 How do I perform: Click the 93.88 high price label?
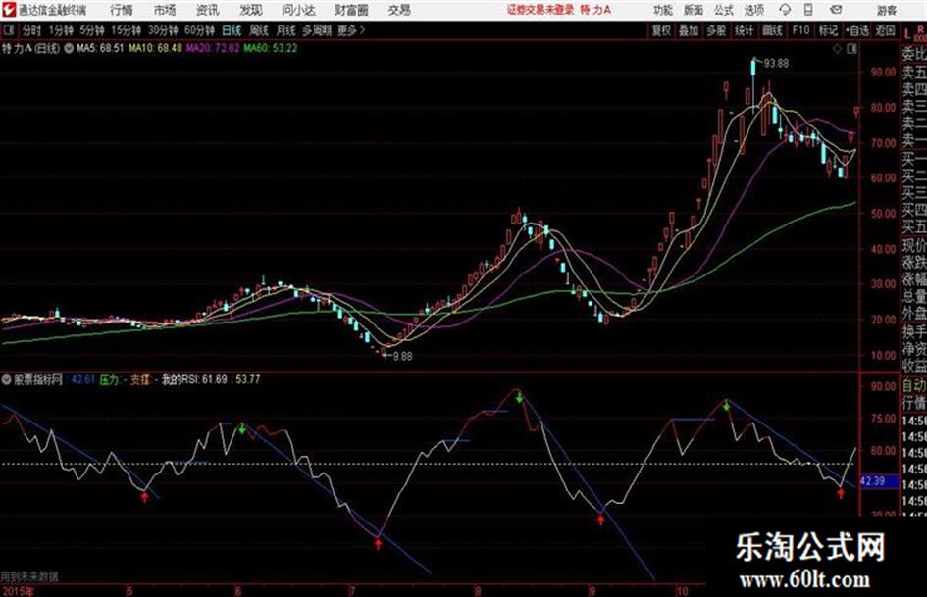coord(776,63)
